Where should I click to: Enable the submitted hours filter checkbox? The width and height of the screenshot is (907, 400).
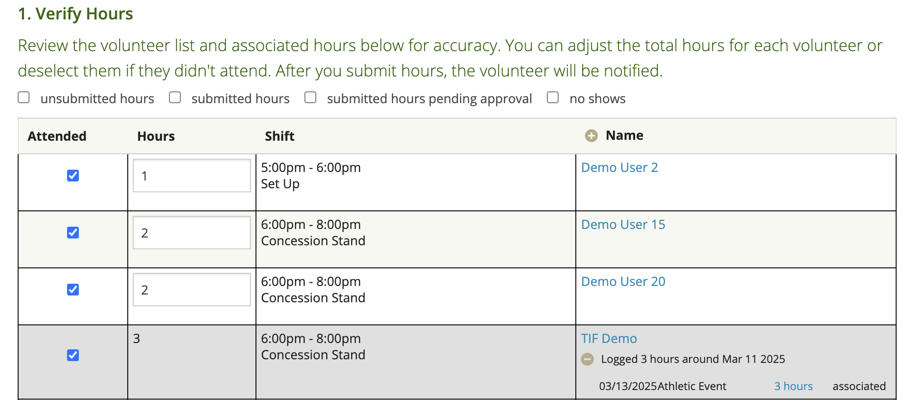[x=175, y=98]
